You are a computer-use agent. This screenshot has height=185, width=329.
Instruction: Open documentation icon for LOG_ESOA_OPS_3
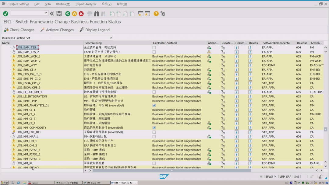(236, 88)
